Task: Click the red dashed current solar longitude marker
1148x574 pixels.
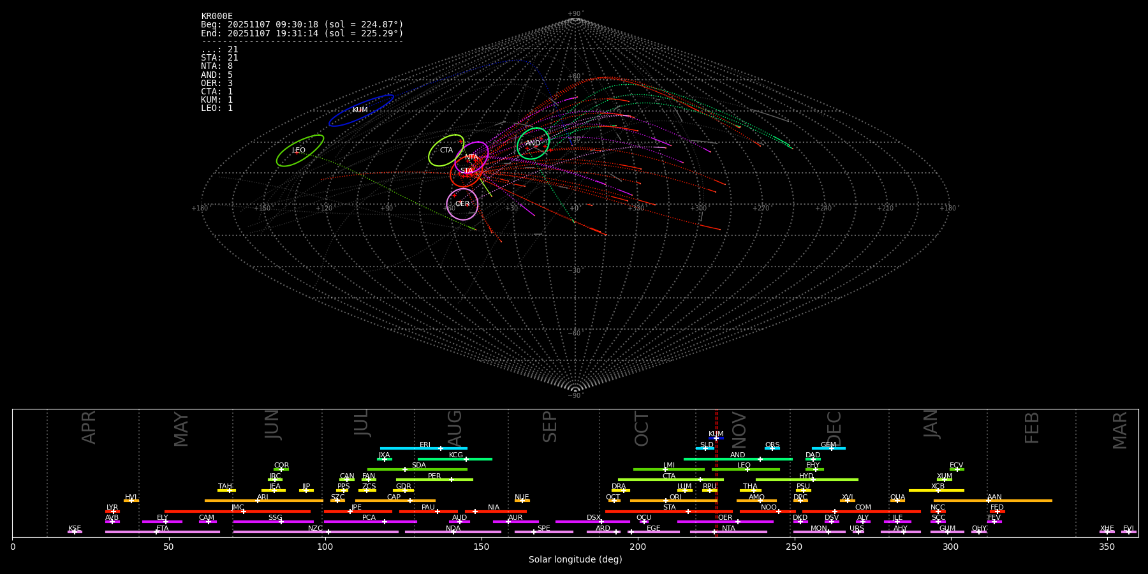Action: (716, 473)
